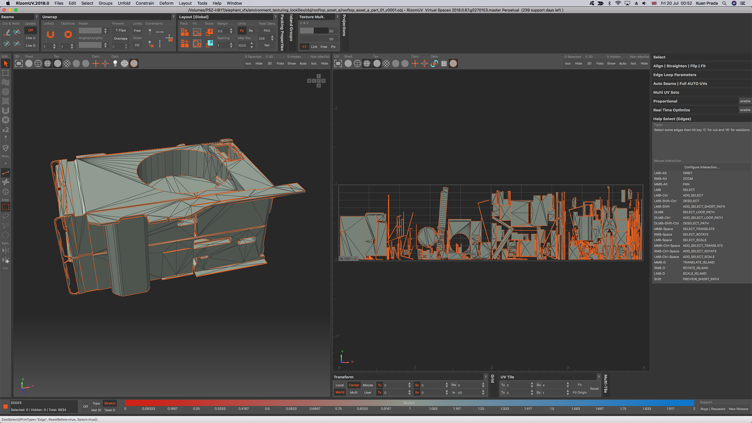The image size is (752, 423).
Task: Select Center transform pivot
Action: point(354,385)
